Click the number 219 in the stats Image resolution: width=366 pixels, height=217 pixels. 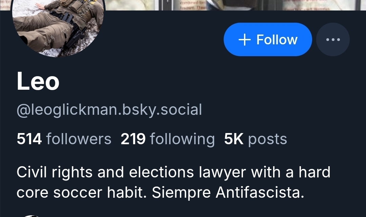(133, 139)
